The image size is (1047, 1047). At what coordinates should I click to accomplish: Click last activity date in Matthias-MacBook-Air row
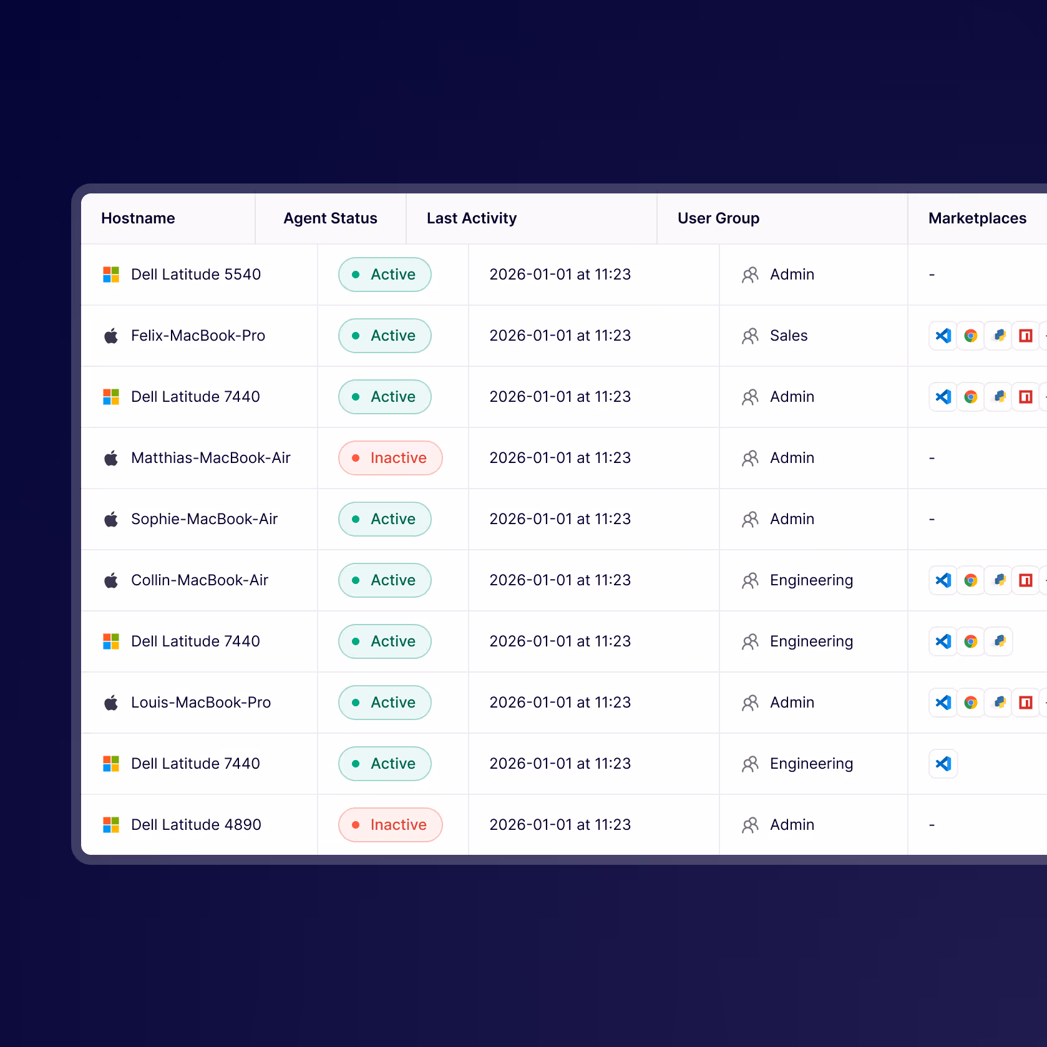tap(560, 458)
